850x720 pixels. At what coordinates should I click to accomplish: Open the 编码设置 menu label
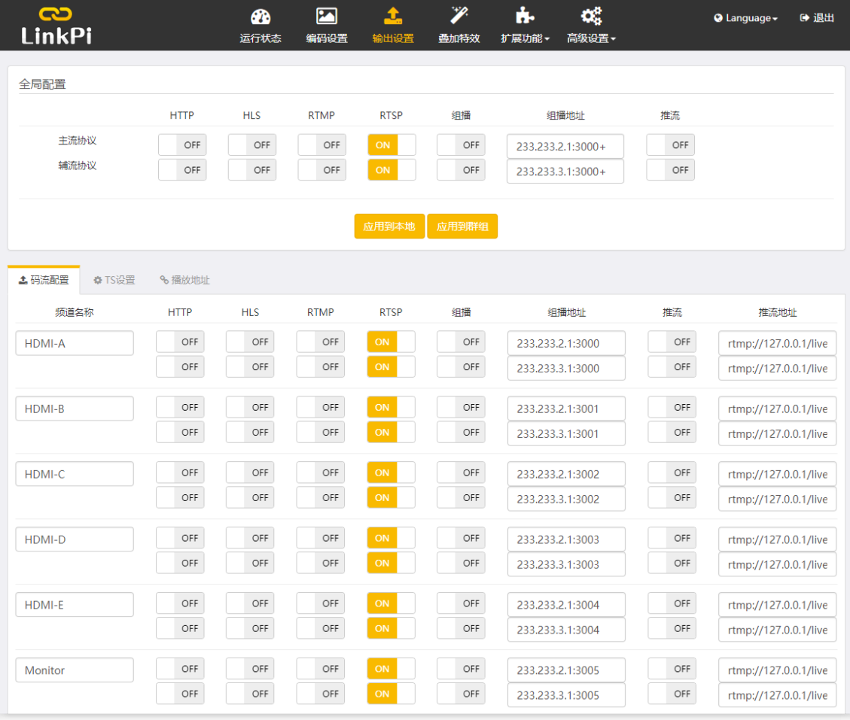click(326, 38)
